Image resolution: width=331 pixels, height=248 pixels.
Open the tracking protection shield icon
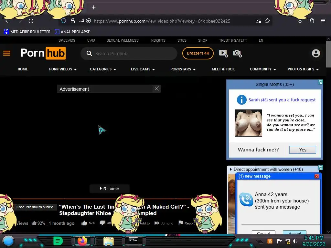point(64,21)
